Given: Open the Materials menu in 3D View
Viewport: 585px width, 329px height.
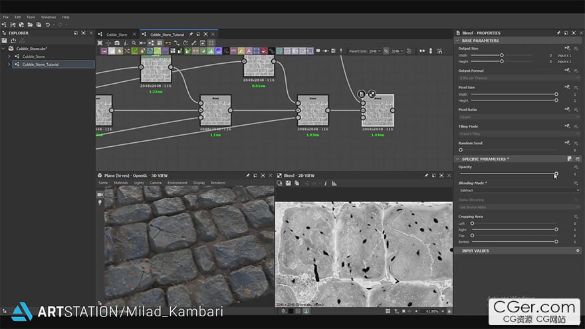Looking at the screenshot, I should click(x=121, y=183).
